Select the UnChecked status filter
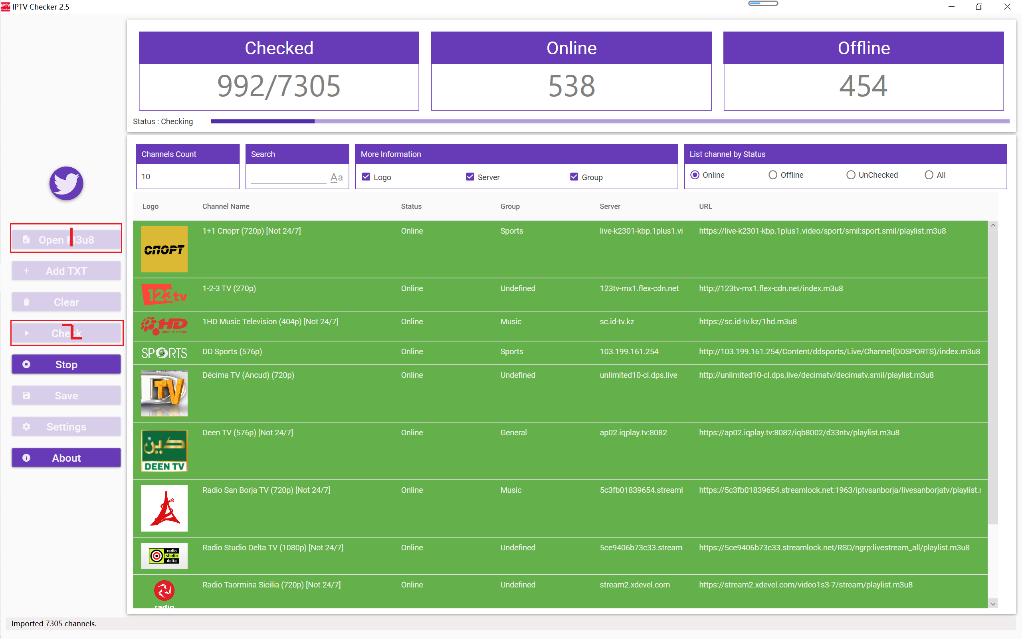1022x639 pixels. pos(851,175)
